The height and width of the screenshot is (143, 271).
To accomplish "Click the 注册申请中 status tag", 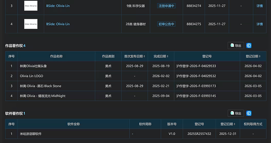I will [166, 6].
